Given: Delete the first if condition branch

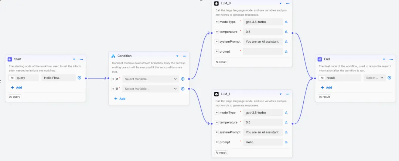Looking at the screenshot, I should pyautogui.click(x=183, y=79).
